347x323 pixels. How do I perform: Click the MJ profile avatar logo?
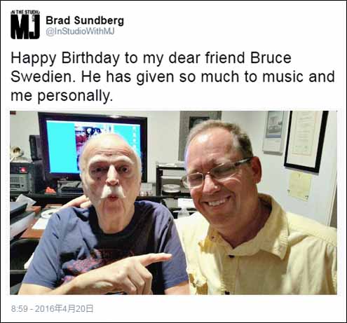(25, 25)
